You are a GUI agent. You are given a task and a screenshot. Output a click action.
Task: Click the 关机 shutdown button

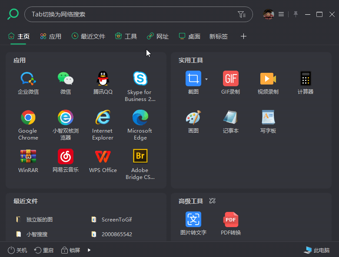[17, 250]
